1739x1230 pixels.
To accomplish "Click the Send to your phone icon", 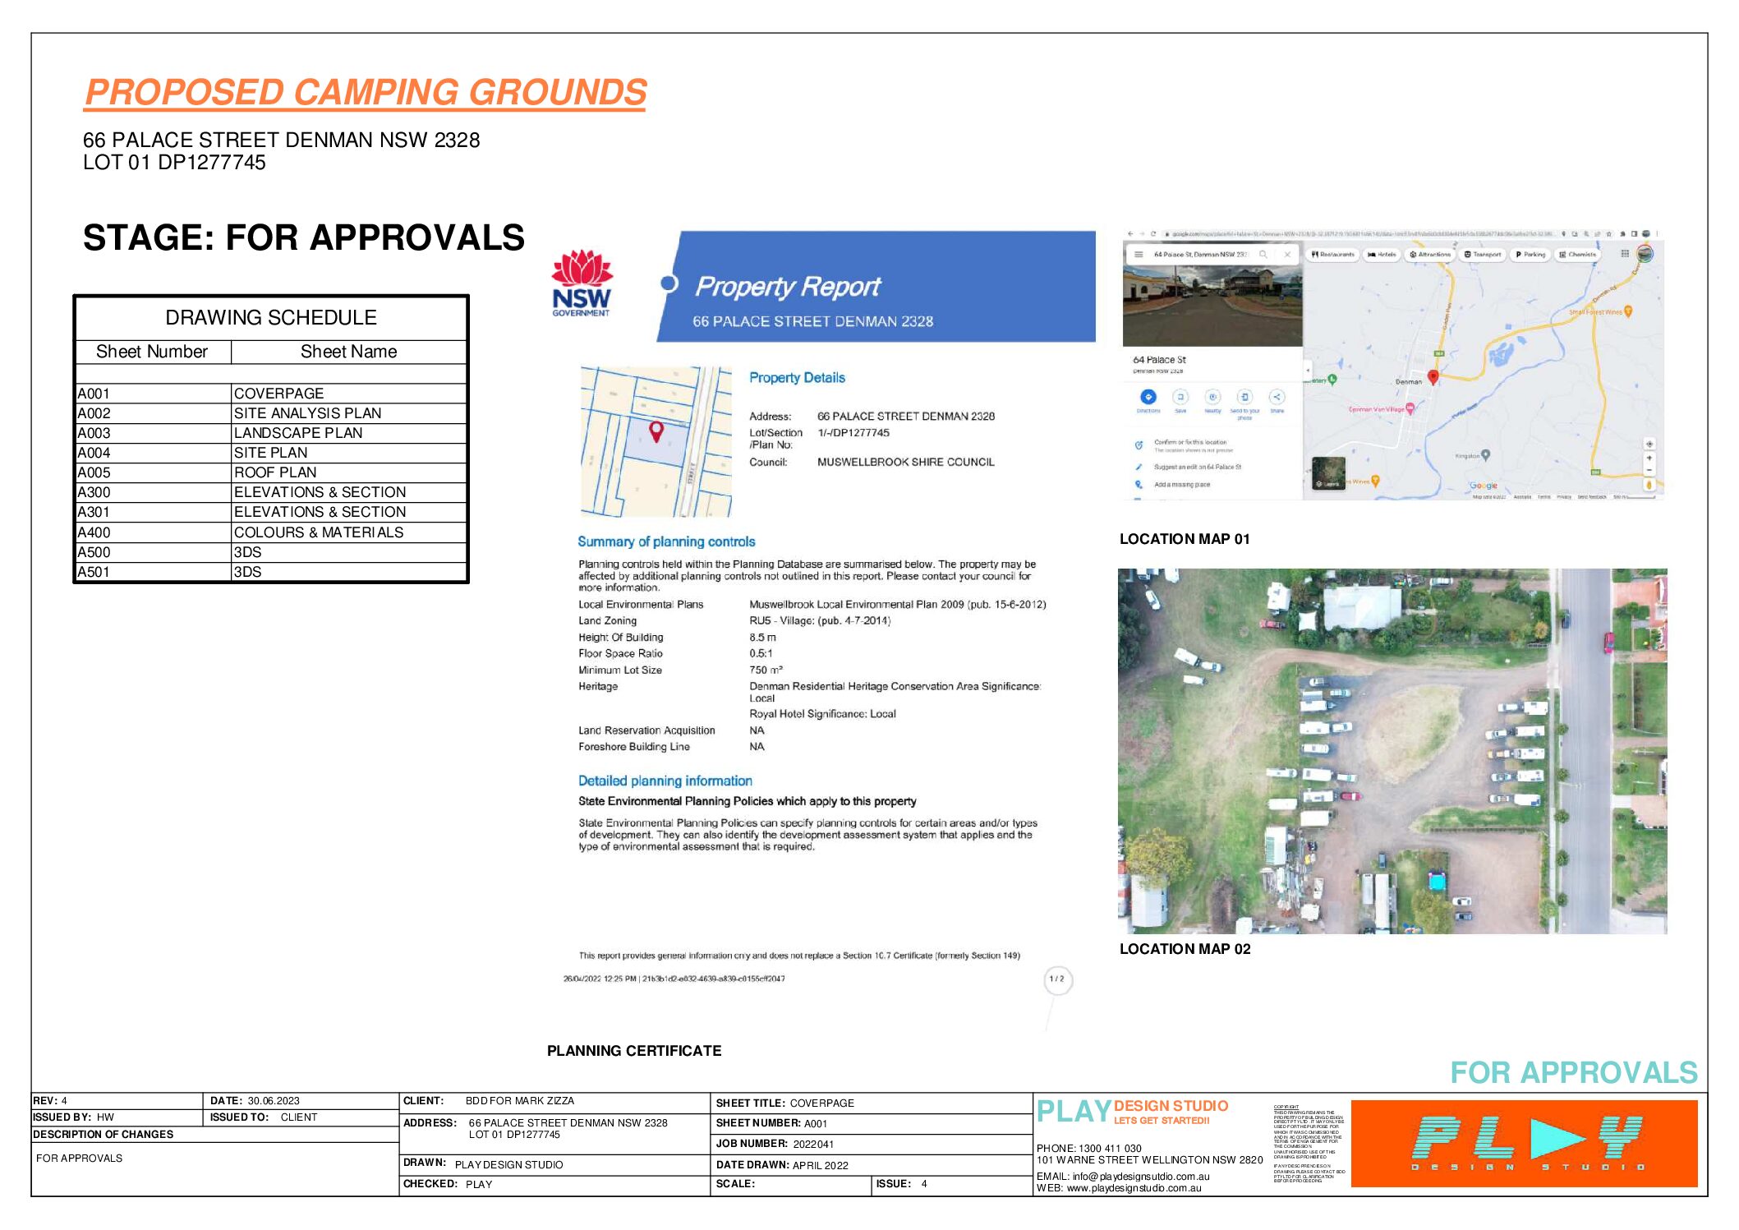I will coord(1244,397).
